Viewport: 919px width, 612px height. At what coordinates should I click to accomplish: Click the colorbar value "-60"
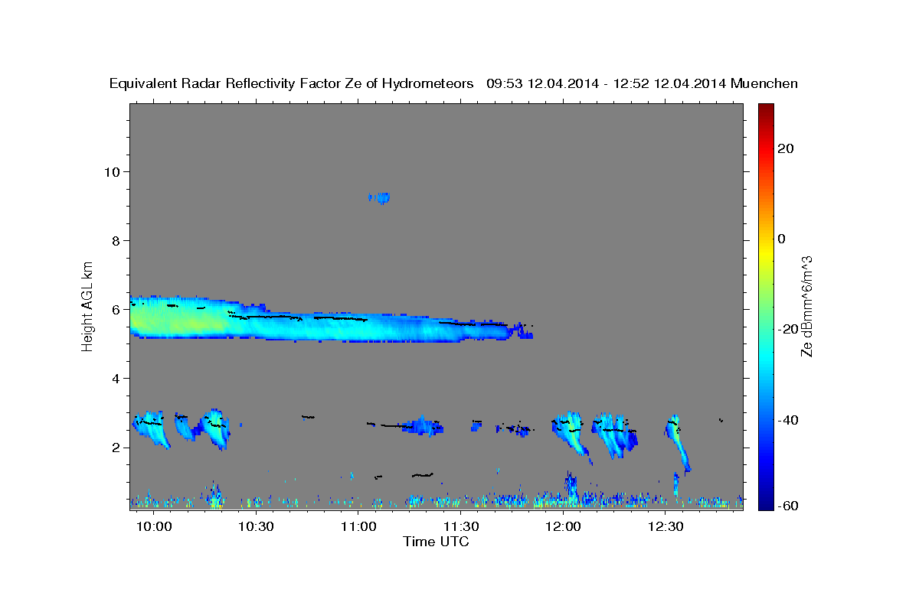(x=787, y=506)
